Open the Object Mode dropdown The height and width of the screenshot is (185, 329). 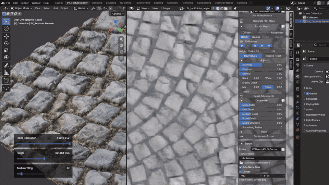21,8
